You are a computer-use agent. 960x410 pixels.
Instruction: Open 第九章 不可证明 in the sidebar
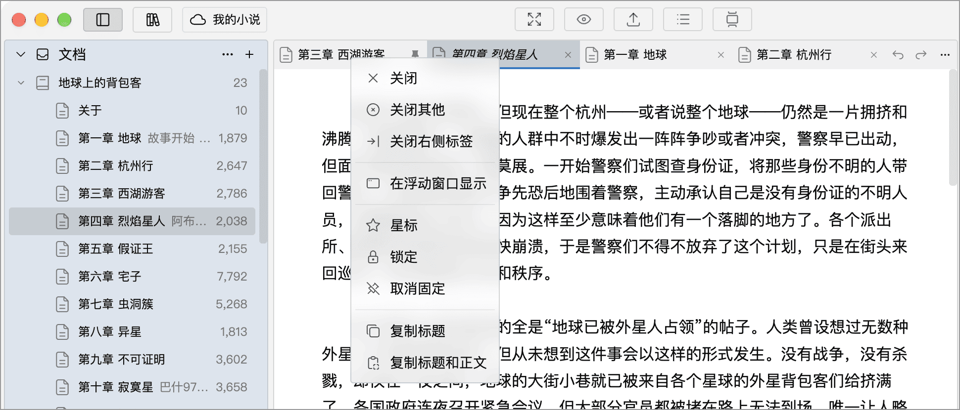pos(132,359)
